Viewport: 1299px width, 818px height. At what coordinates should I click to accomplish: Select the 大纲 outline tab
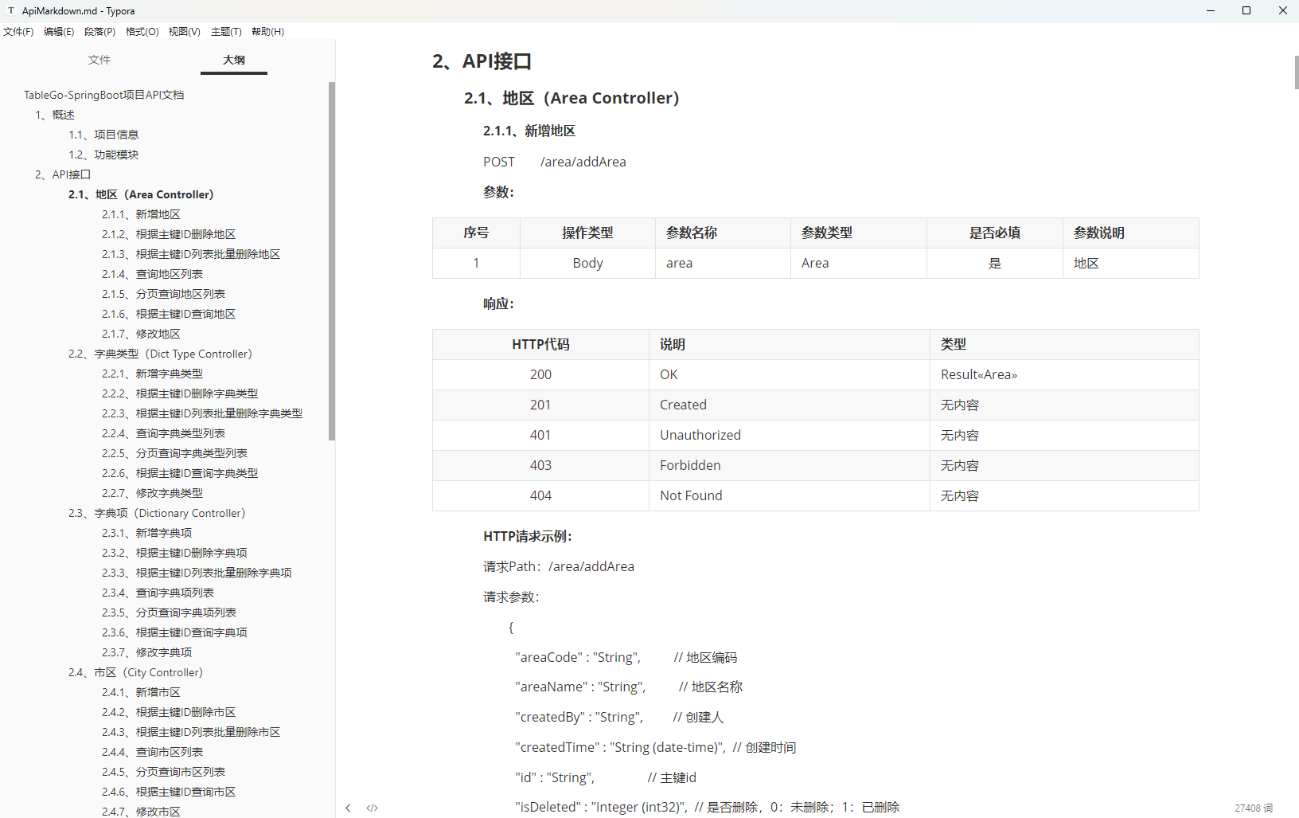[x=234, y=60]
